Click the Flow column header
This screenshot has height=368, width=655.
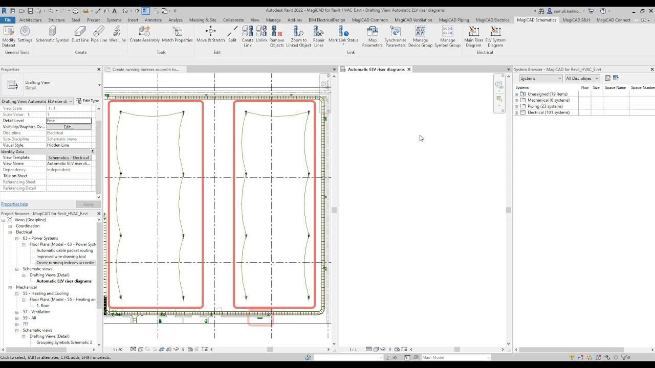pos(584,87)
